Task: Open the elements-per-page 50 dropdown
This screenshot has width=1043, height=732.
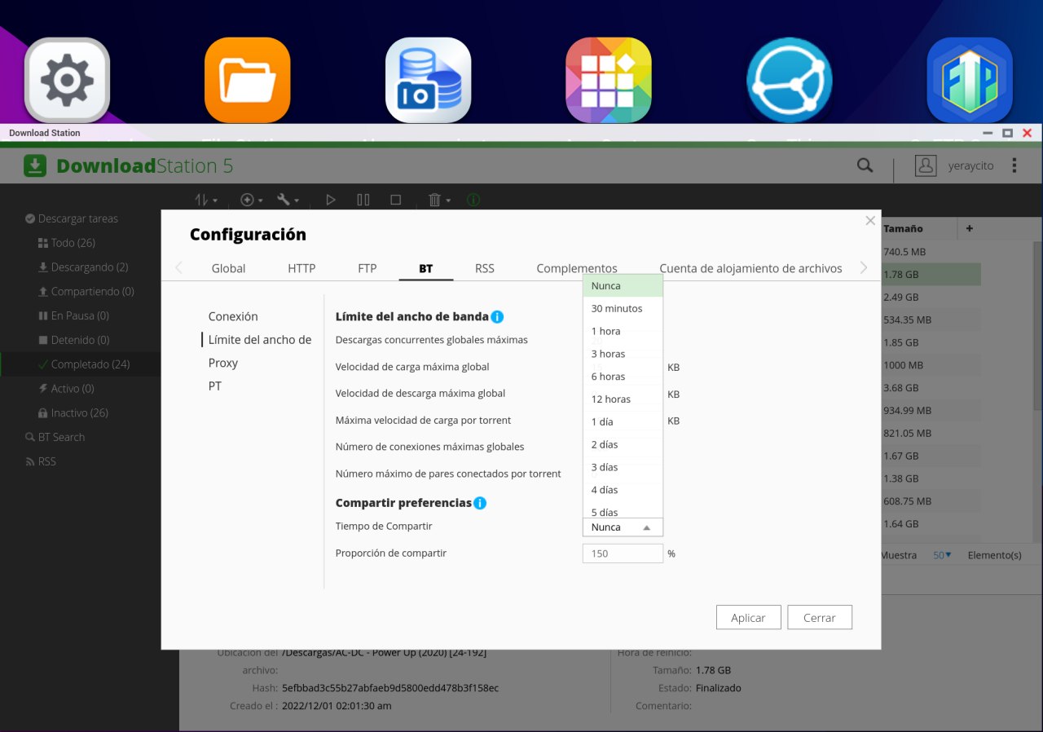Action: pyautogui.click(x=943, y=555)
